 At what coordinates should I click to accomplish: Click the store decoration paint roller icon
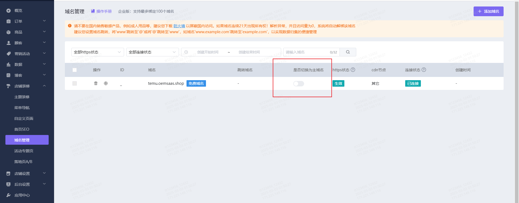[x=8, y=86]
